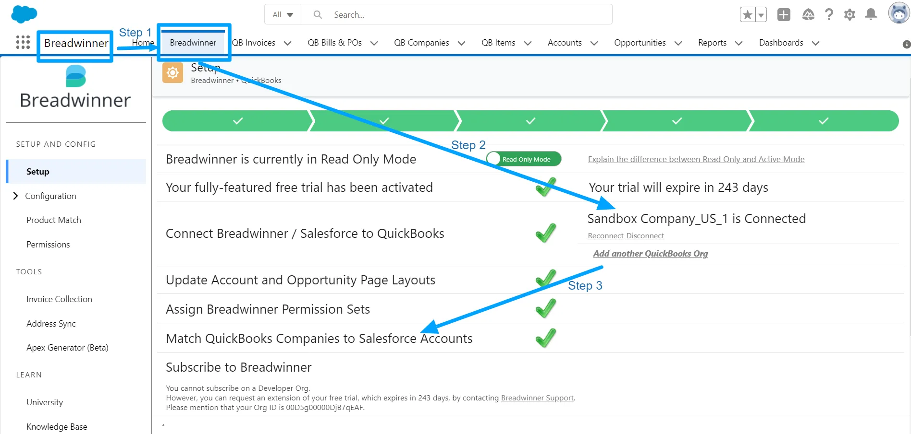911x434 pixels.
Task: Click the Reconnect link
Action: coord(605,236)
